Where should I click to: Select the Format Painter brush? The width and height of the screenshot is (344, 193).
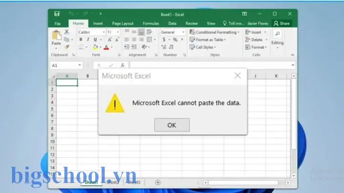[x=67, y=47]
